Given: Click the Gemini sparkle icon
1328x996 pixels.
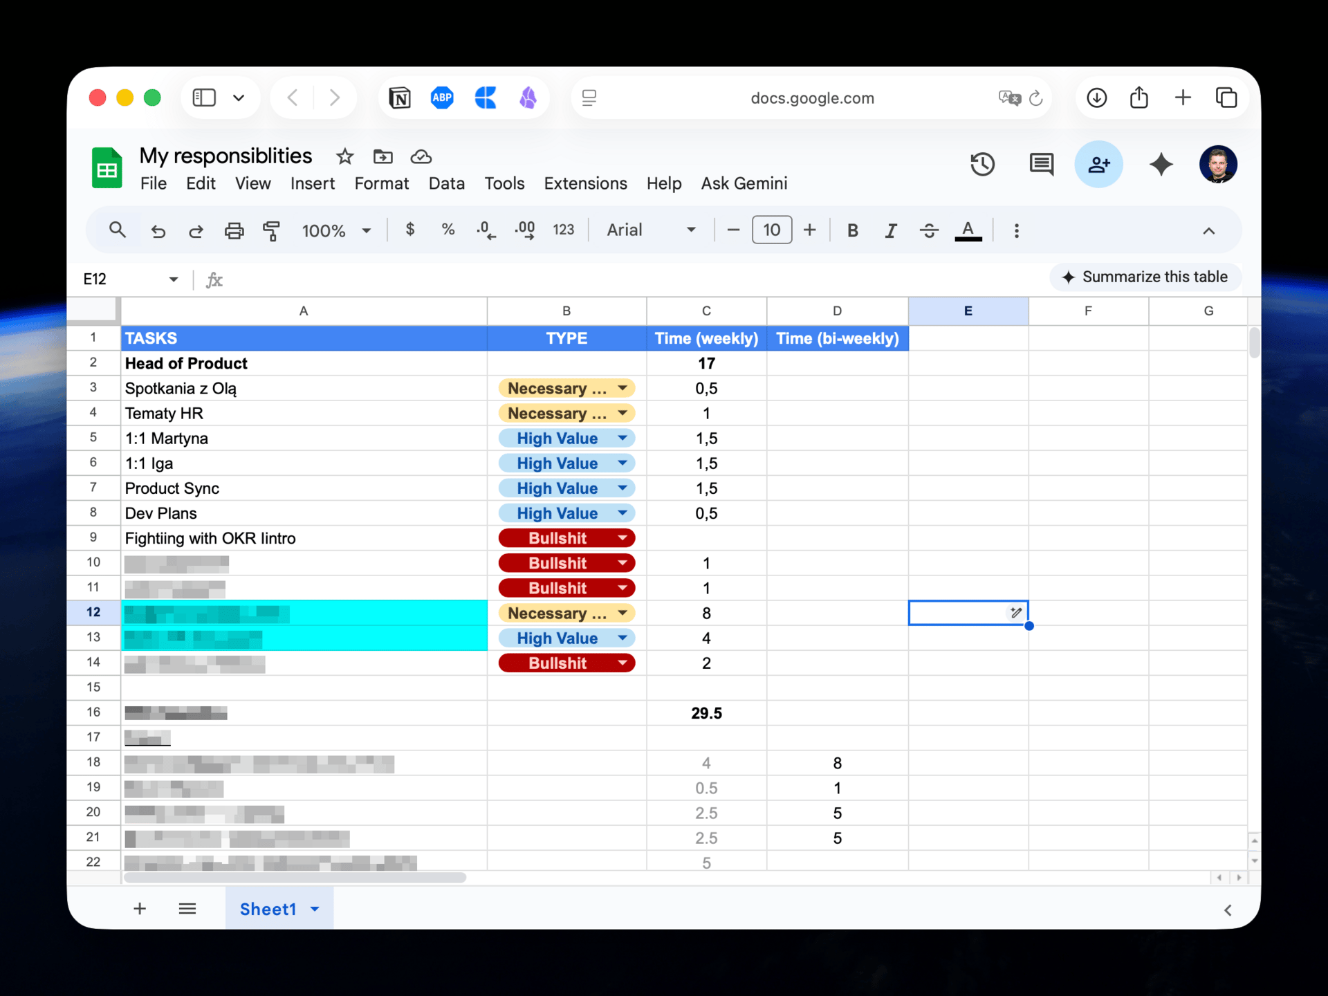Looking at the screenshot, I should tap(1161, 165).
